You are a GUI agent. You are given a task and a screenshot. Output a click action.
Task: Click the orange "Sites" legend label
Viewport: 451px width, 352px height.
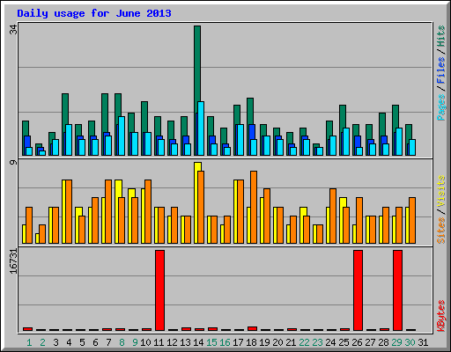pyautogui.click(x=441, y=231)
